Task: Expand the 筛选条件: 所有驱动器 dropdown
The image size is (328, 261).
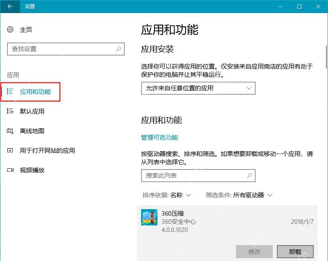Action: point(239,195)
